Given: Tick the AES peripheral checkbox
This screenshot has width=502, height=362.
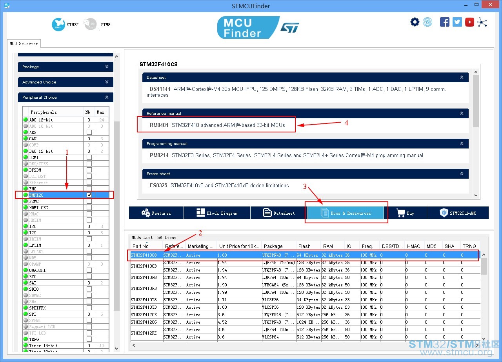Looking at the screenshot, I should (89, 132).
